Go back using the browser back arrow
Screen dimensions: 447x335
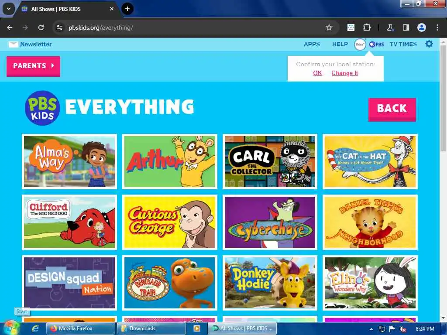click(10, 27)
